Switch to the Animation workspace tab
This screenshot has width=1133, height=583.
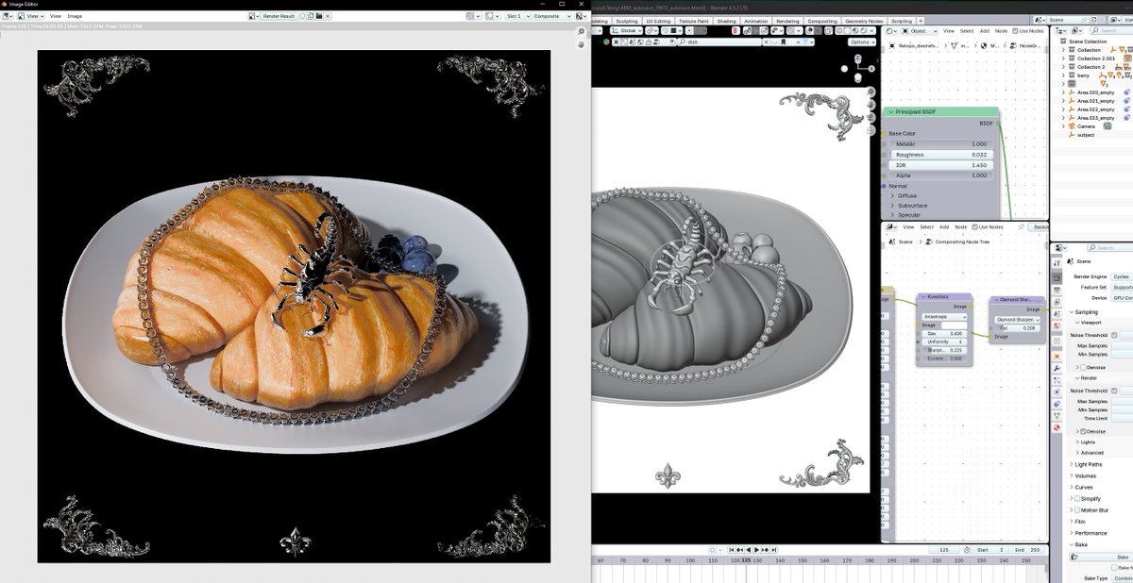756,21
